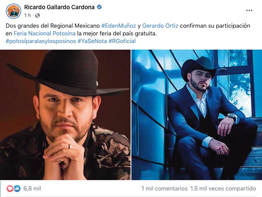View the 6,8 mil reactions list

click(x=32, y=189)
